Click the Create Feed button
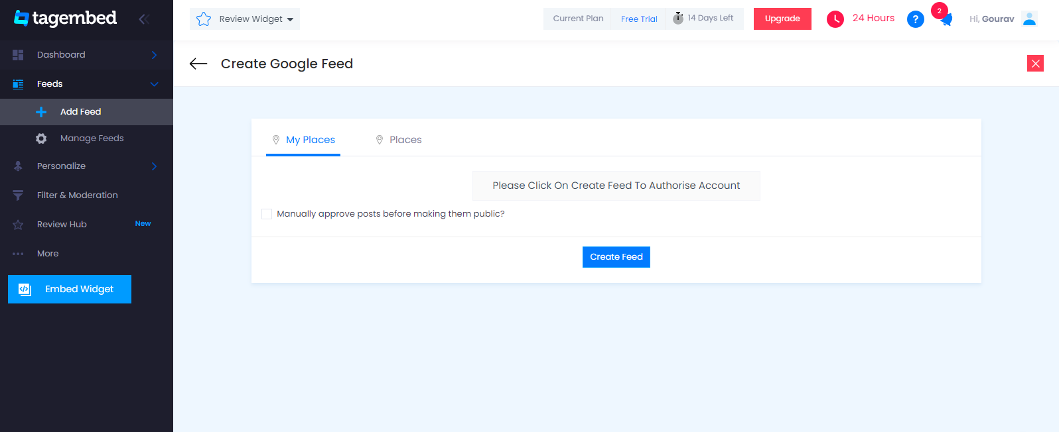Image resolution: width=1059 pixels, height=432 pixels. tap(616, 257)
